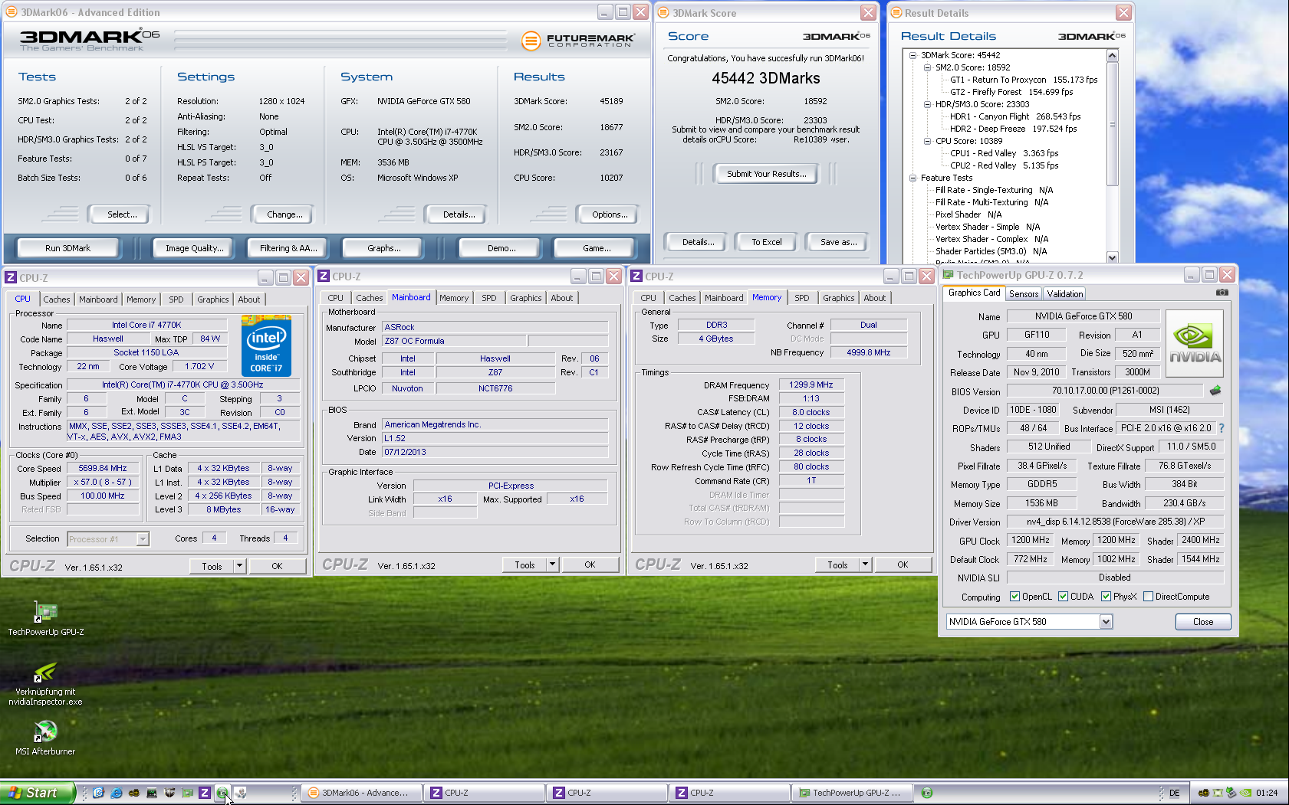The image size is (1289, 805).
Task: Collapse SM2.0 Score tree node
Action: point(927,67)
